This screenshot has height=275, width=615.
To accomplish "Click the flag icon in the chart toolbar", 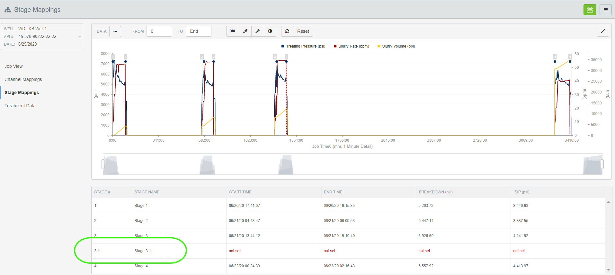I will (x=233, y=31).
